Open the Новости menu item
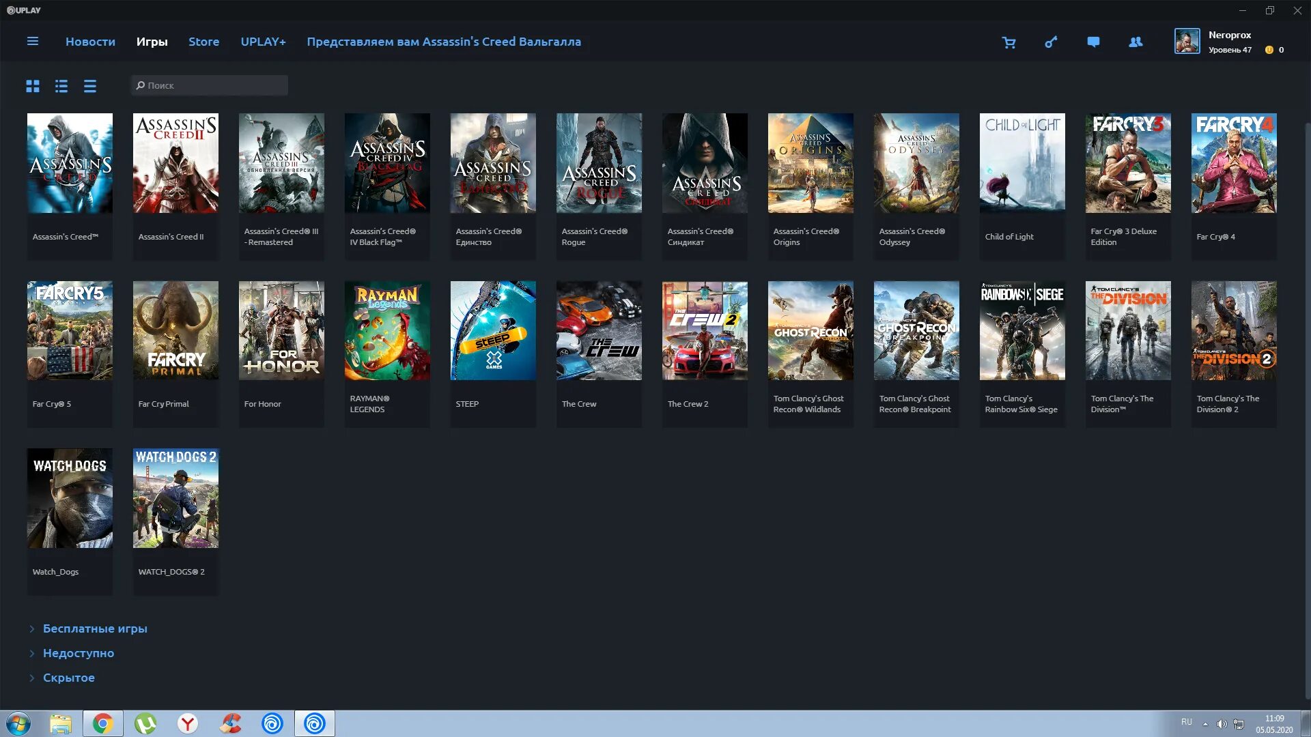Image resolution: width=1311 pixels, height=737 pixels. pos(90,42)
